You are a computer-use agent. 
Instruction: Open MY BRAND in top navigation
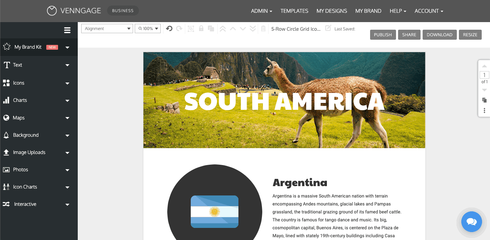[368, 11]
